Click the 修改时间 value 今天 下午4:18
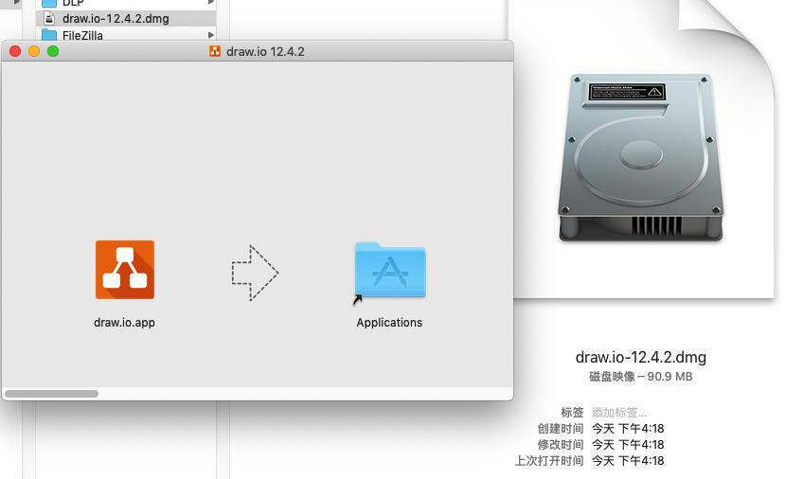This screenshot has height=479, width=803. tap(628, 445)
